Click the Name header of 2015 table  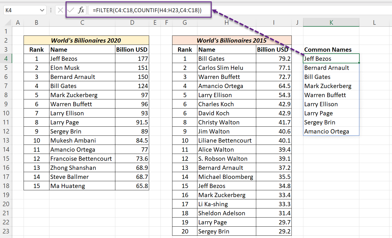227,49
